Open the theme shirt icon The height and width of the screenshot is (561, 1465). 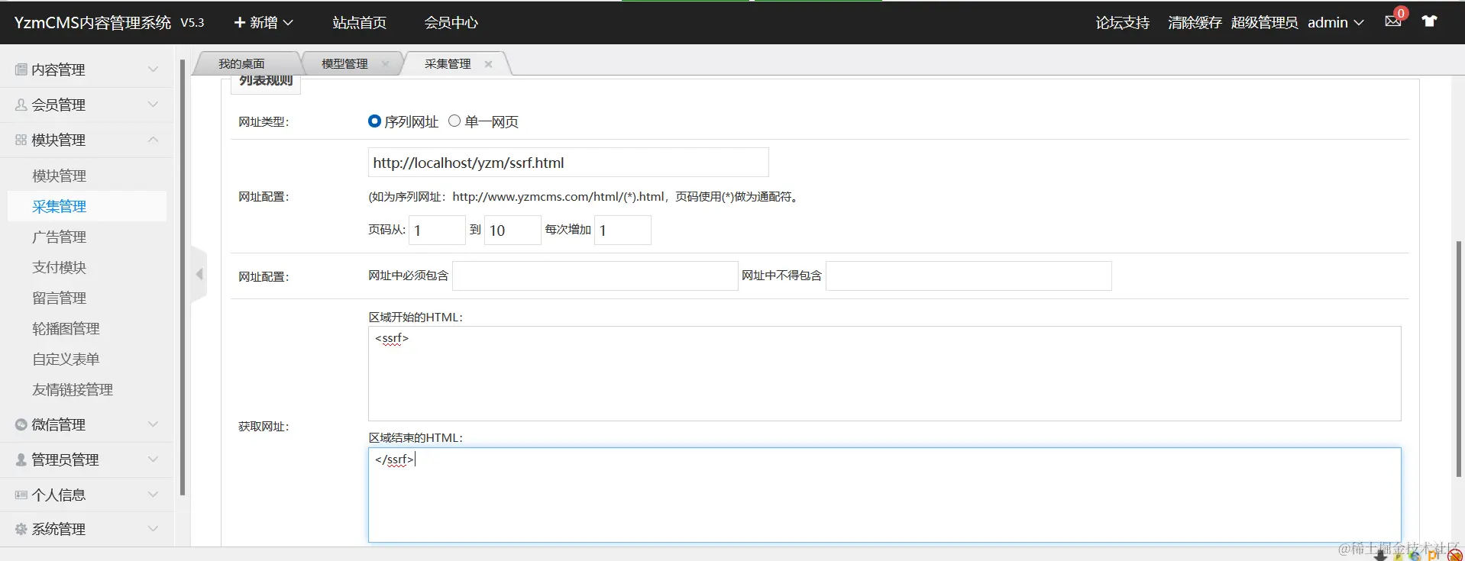click(x=1429, y=21)
